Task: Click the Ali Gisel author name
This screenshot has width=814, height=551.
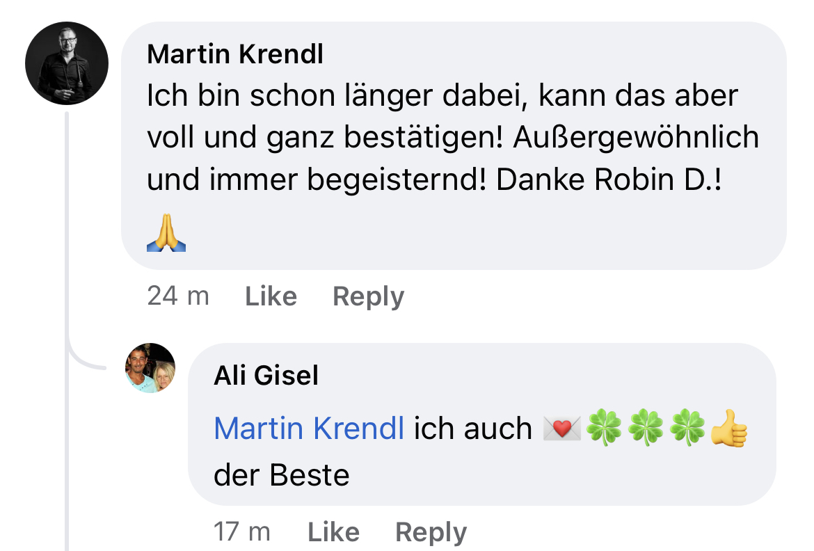Action: coord(266,376)
